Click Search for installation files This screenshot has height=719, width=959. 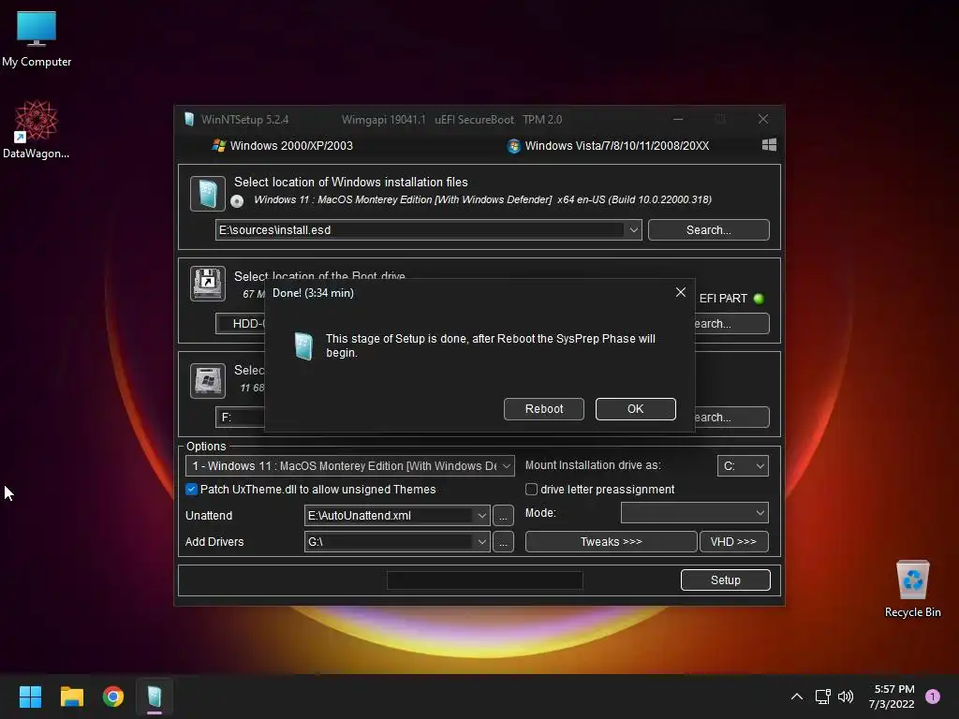coord(708,230)
